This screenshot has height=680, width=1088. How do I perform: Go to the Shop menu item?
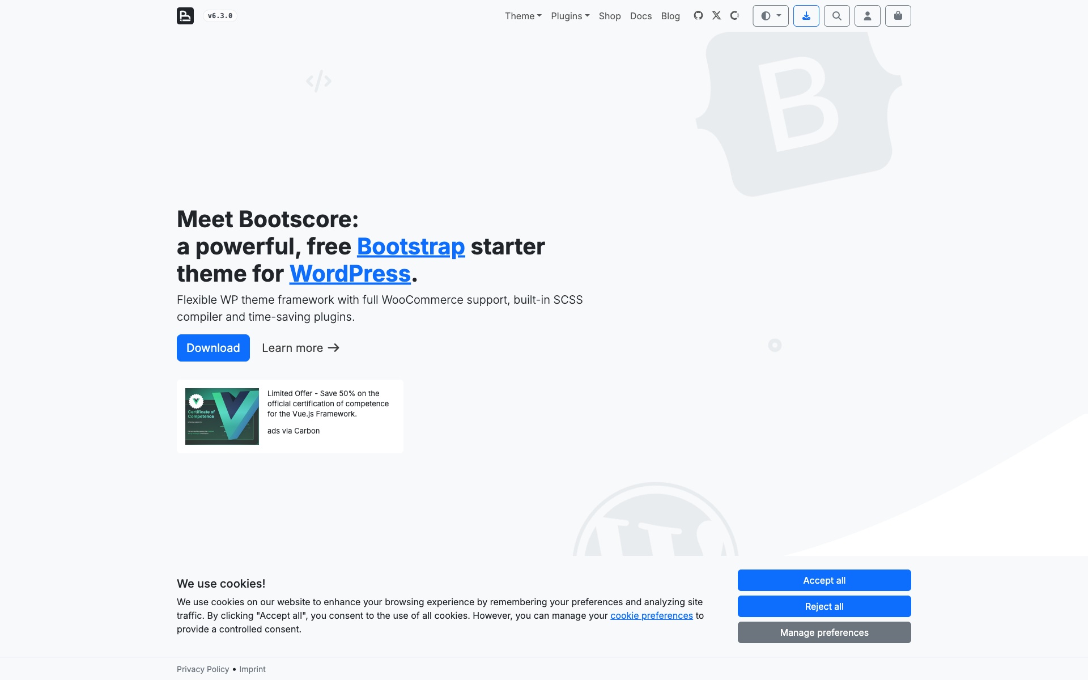point(609,16)
